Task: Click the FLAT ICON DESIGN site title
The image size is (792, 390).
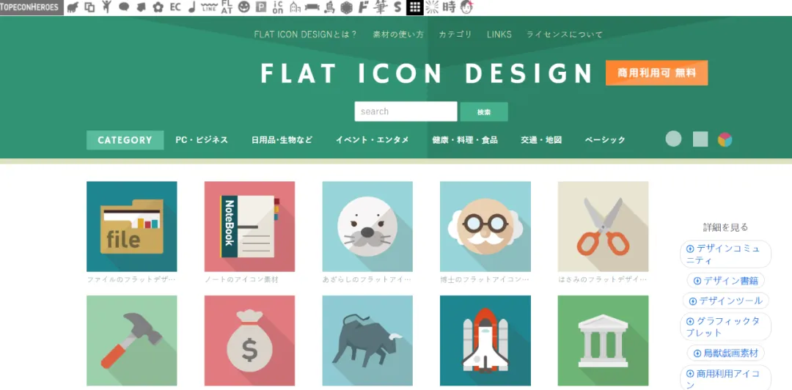Action: click(427, 73)
